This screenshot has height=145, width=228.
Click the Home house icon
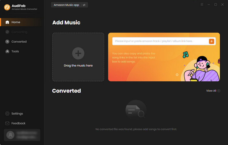click(x=7, y=22)
